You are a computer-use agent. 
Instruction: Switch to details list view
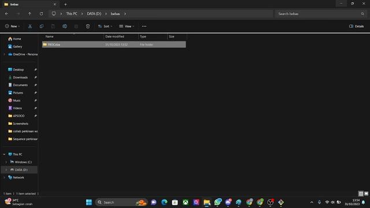click(361, 194)
